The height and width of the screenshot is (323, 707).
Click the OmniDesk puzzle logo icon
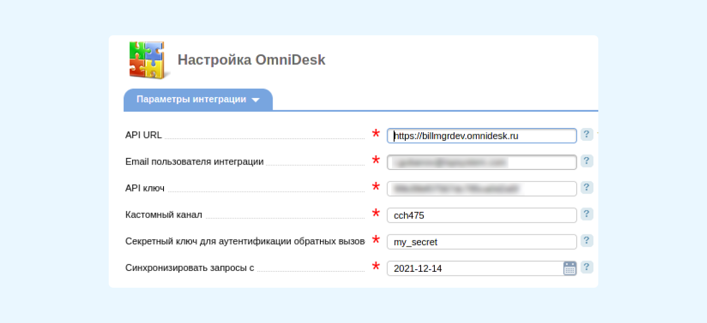148,60
